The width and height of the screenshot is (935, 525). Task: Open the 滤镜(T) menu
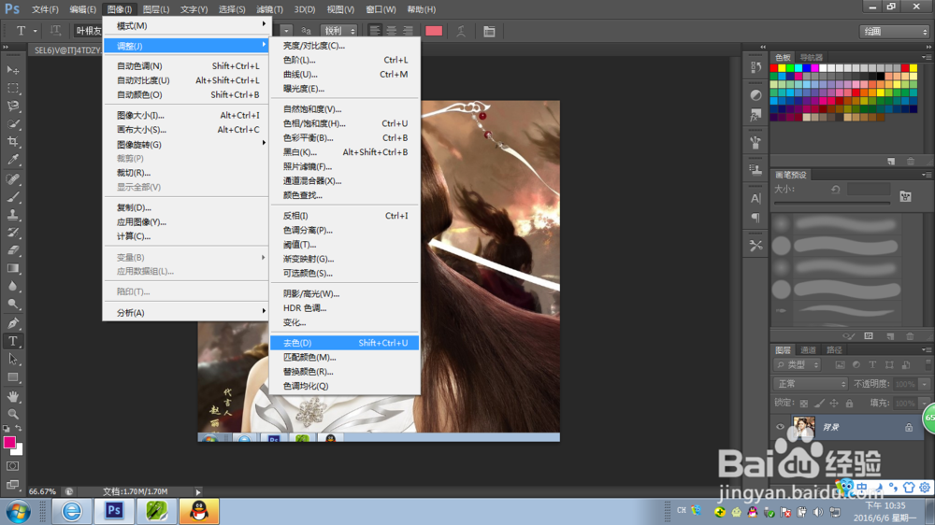(x=269, y=9)
